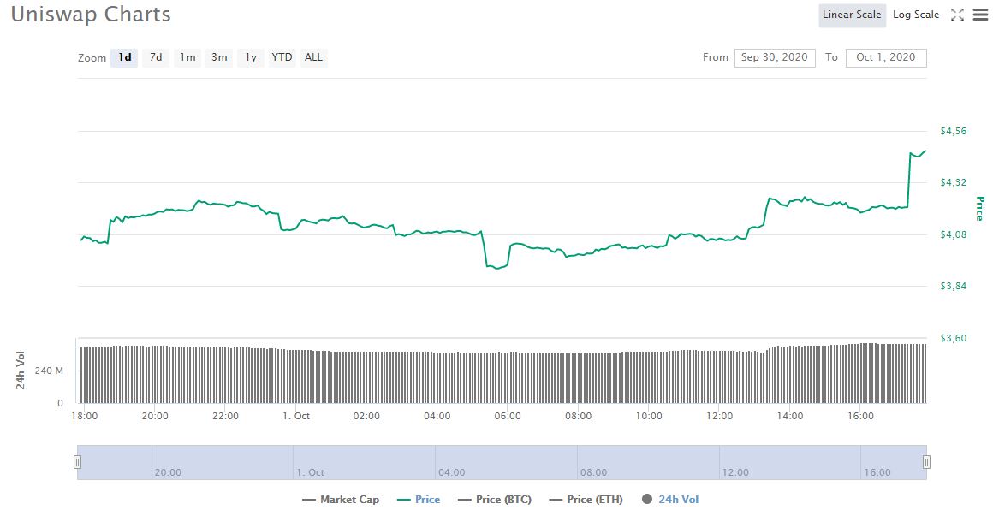This screenshot has width=993, height=510.
Task: Click the $4,08 price axis label
Action: [x=953, y=234]
